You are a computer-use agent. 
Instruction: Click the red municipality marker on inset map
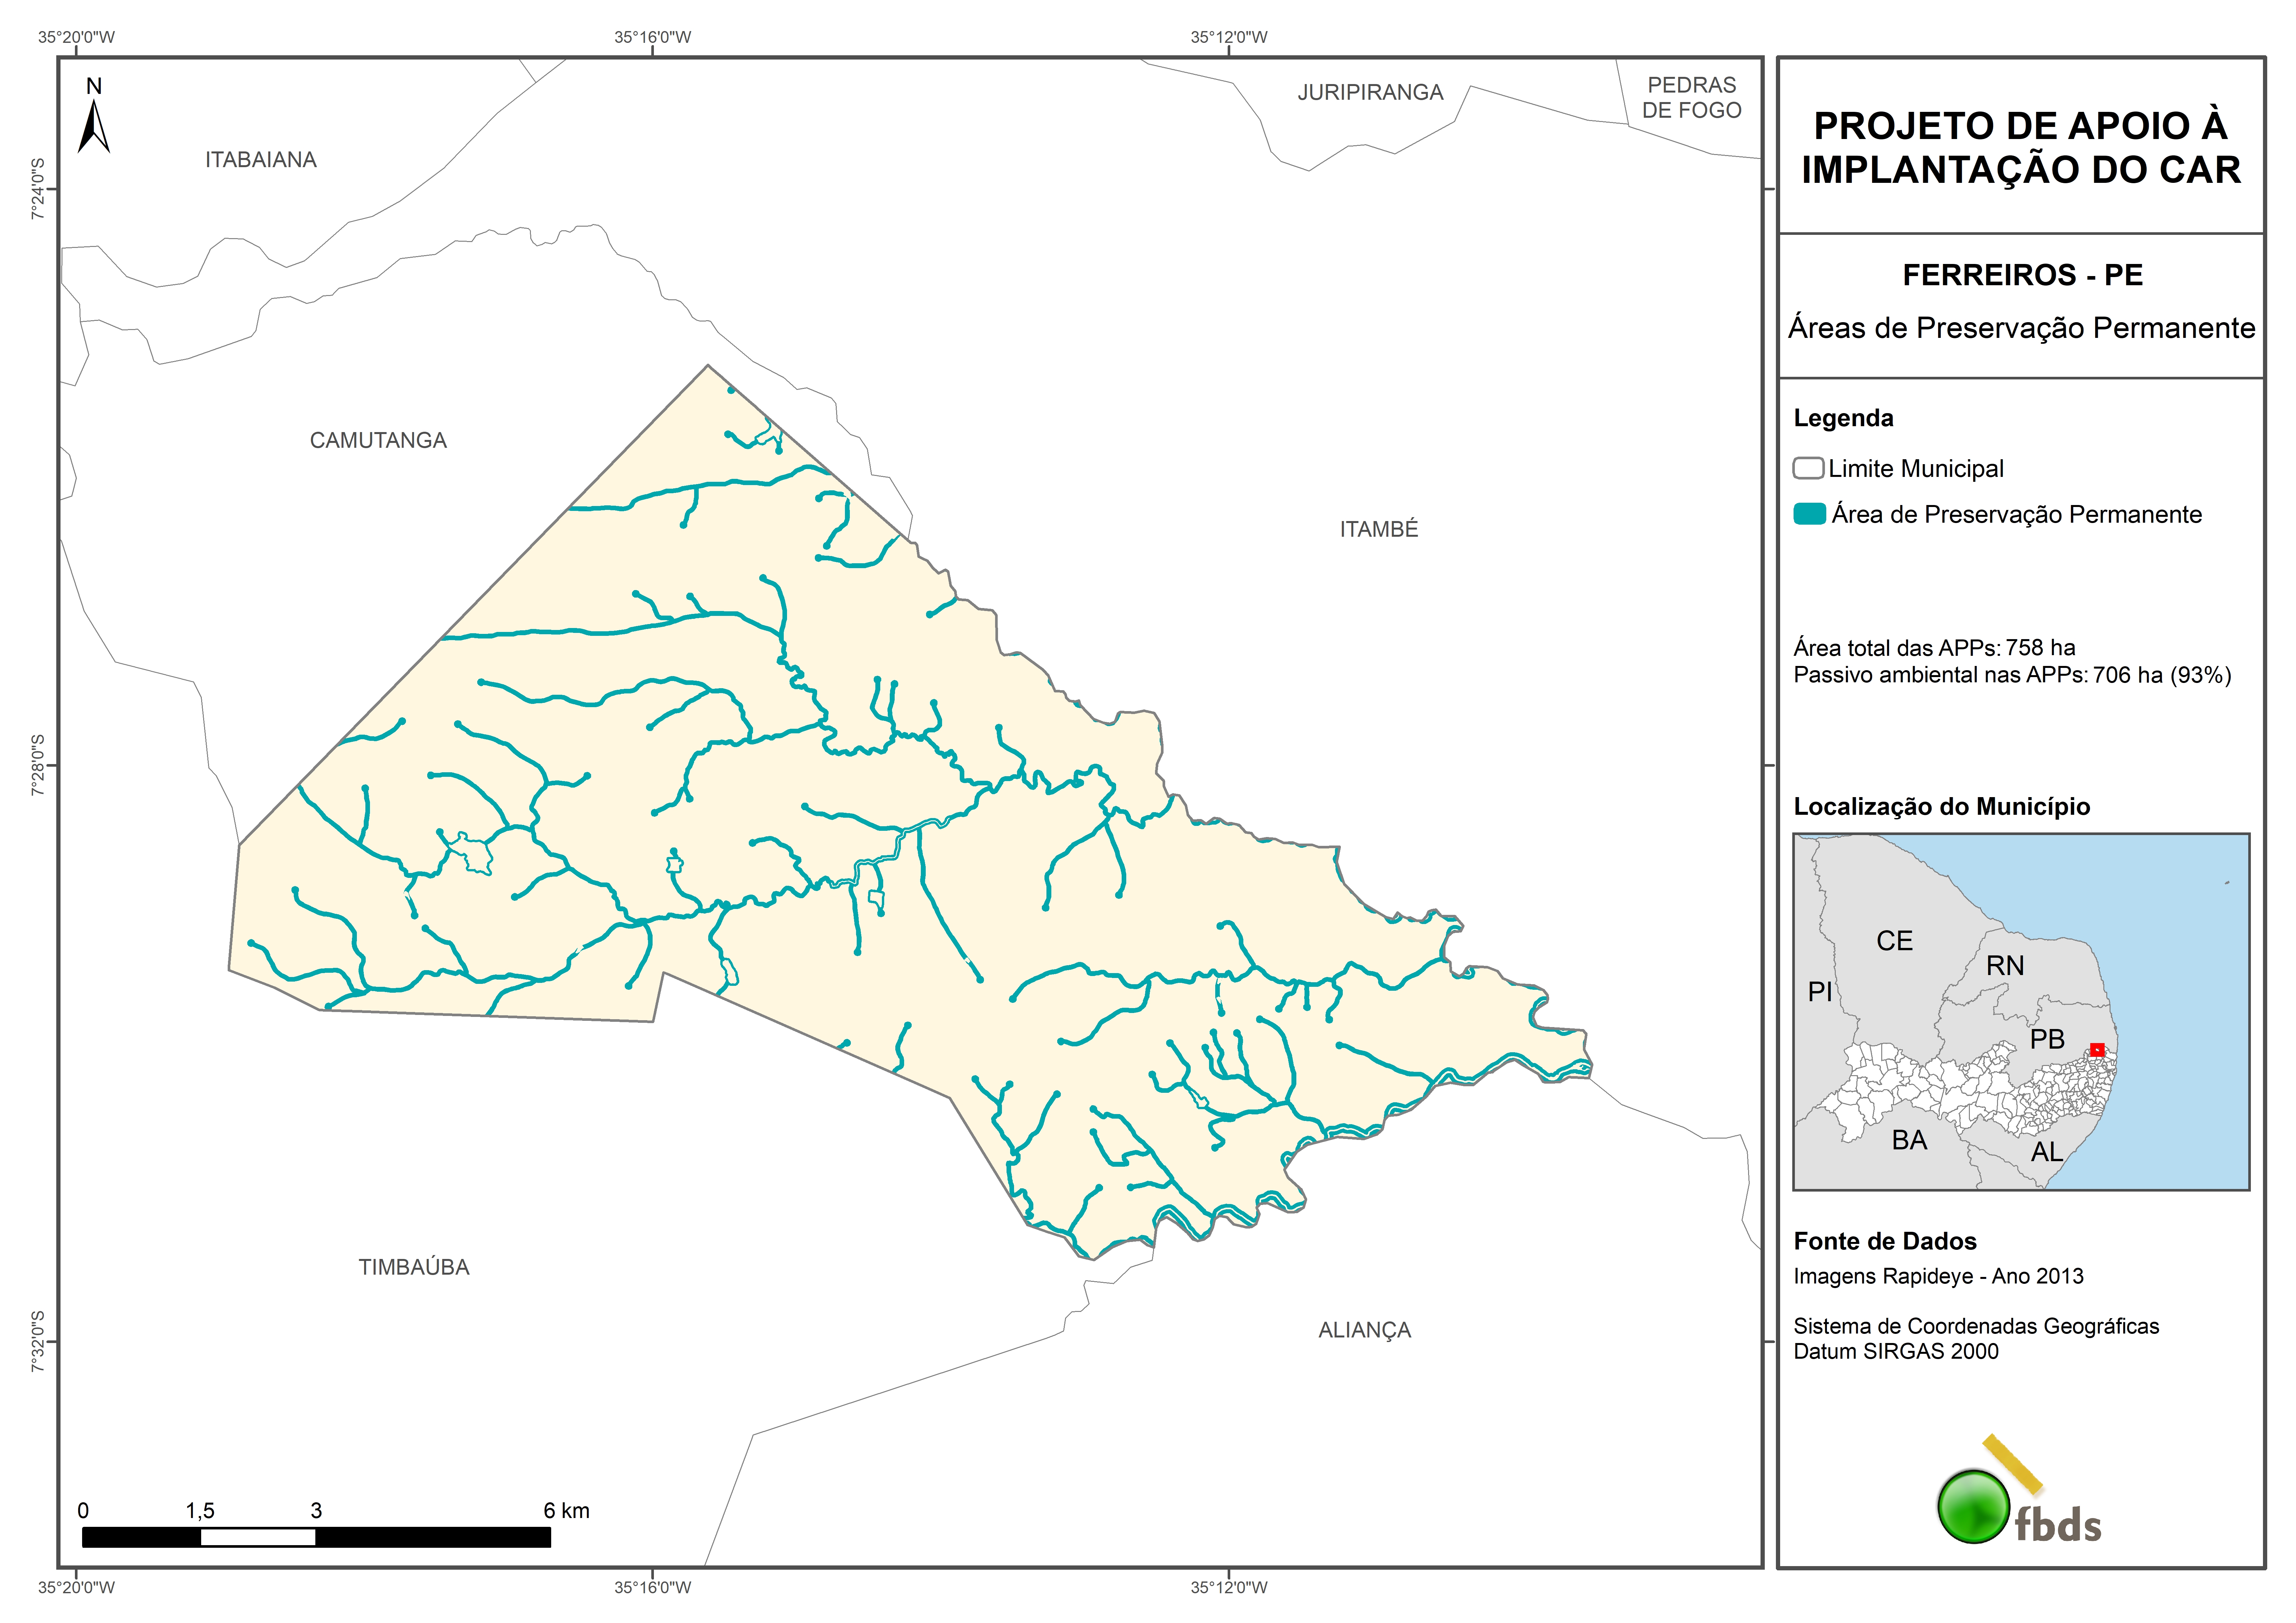pyautogui.click(x=2097, y=1050)
